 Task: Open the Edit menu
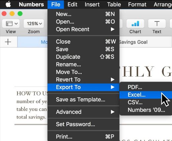tap(72, 5)
